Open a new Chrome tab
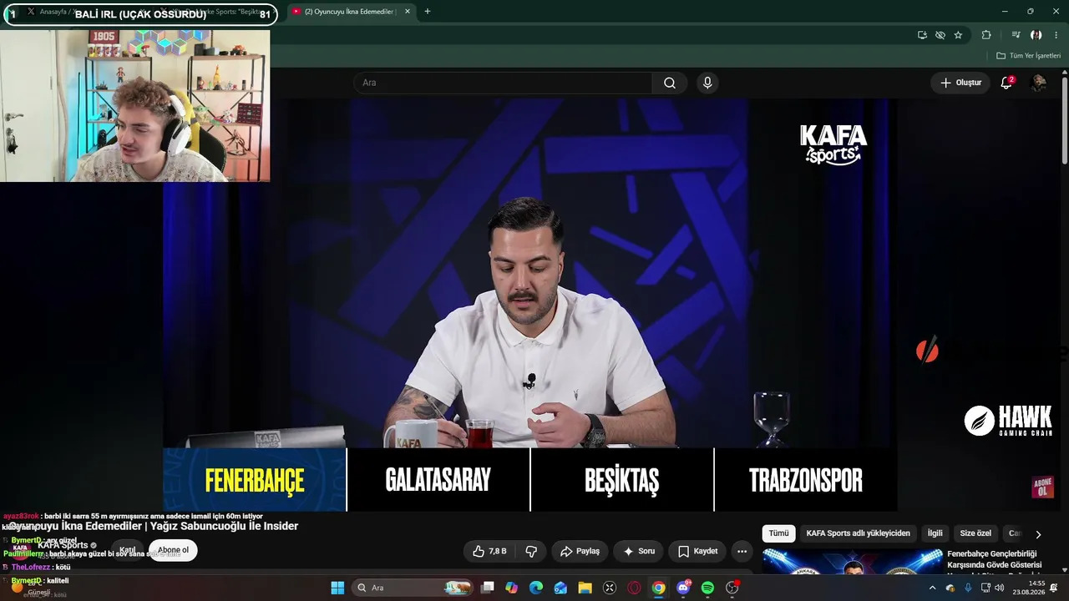 pyautogui.click(x=428, y=12)
